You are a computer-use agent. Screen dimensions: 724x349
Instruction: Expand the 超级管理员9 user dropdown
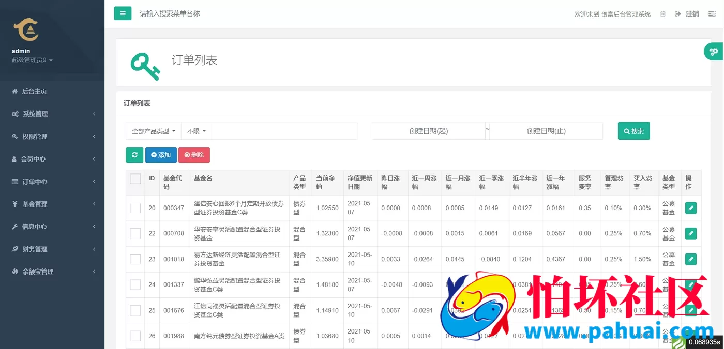click(x=32, y=60)
